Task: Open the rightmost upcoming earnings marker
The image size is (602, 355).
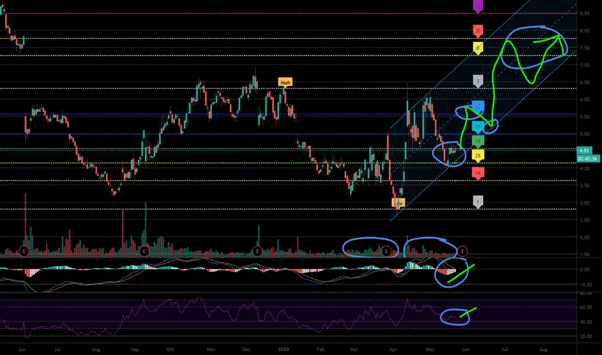Action: coord(462,251)
